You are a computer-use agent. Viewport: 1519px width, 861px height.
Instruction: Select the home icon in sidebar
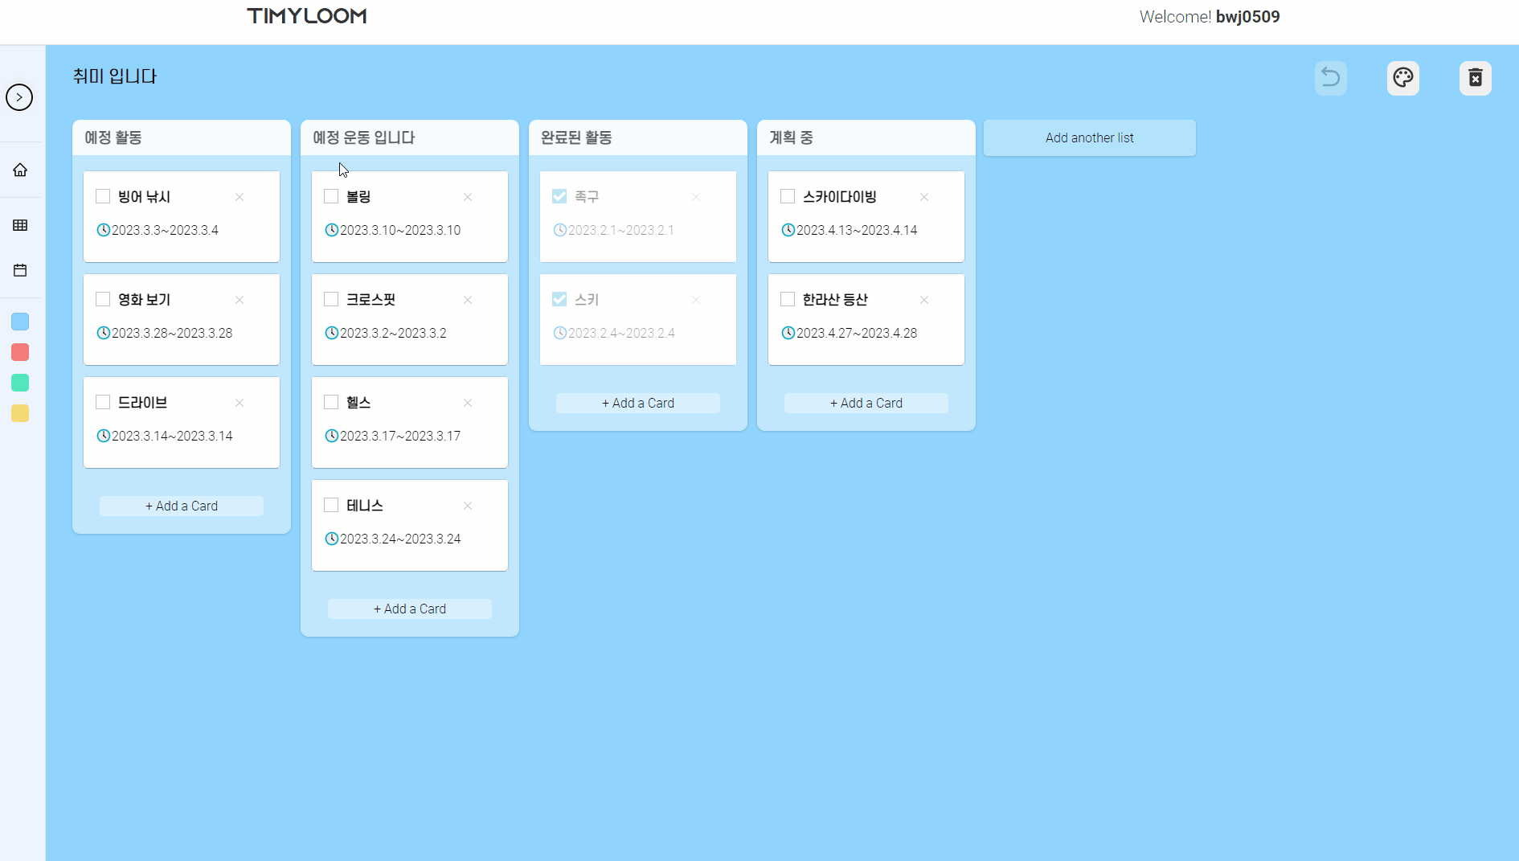pyautogui.click(x=19, y=170)
